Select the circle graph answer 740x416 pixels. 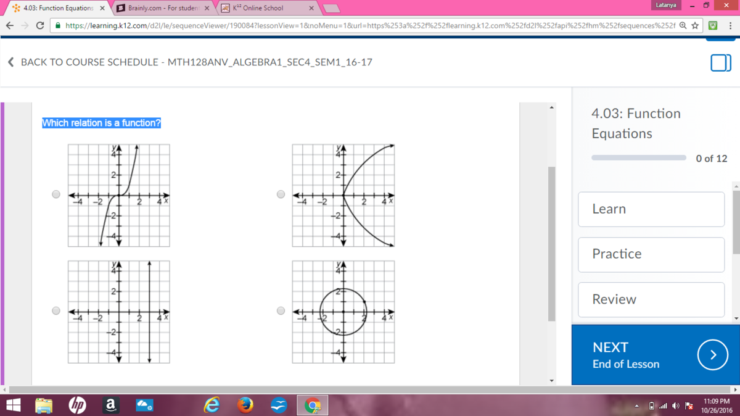(x=281, y=310)
